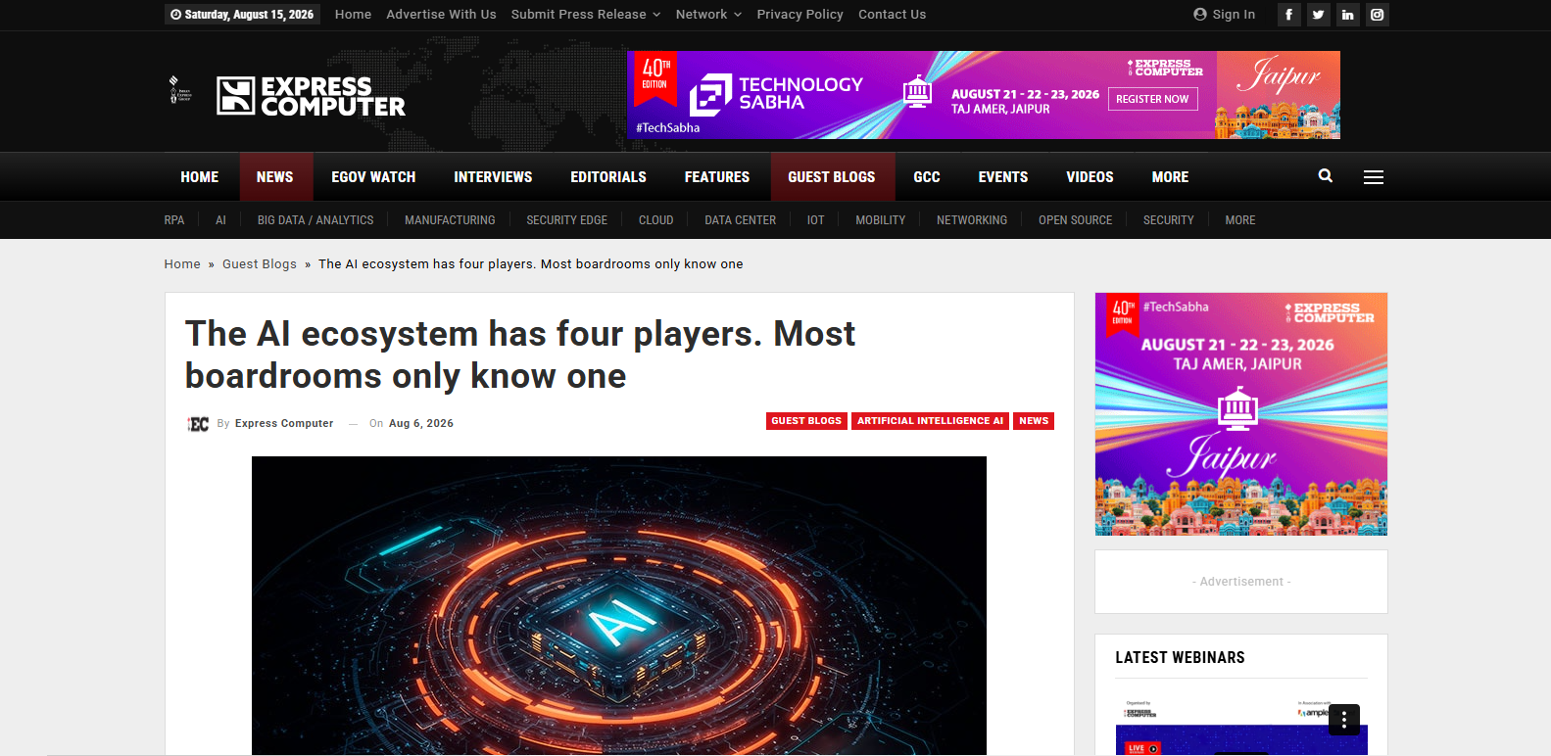Open the EGOV WATCH section

point(373,177)
